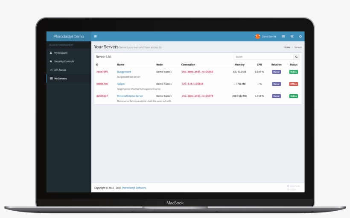350x218 pixels.
Task: Select My Servers in the sidebar
Action: point(60,78)
